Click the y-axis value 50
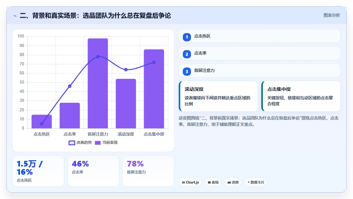Viewport: 353px width, 199px height. pyautogui.click(x=22, y=82)
